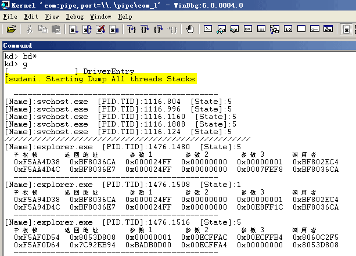Click stack frame value 0xF5AF0D64
This screenshot has height=256, width=356.
coord(37,244)
